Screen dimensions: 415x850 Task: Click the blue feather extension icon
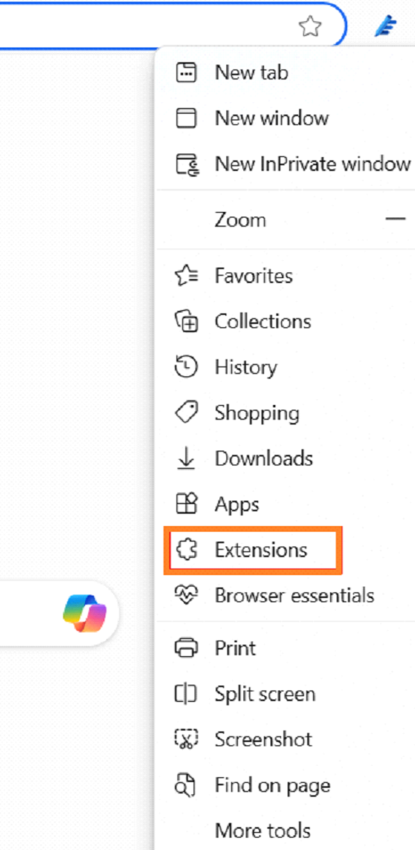[386, 26]
